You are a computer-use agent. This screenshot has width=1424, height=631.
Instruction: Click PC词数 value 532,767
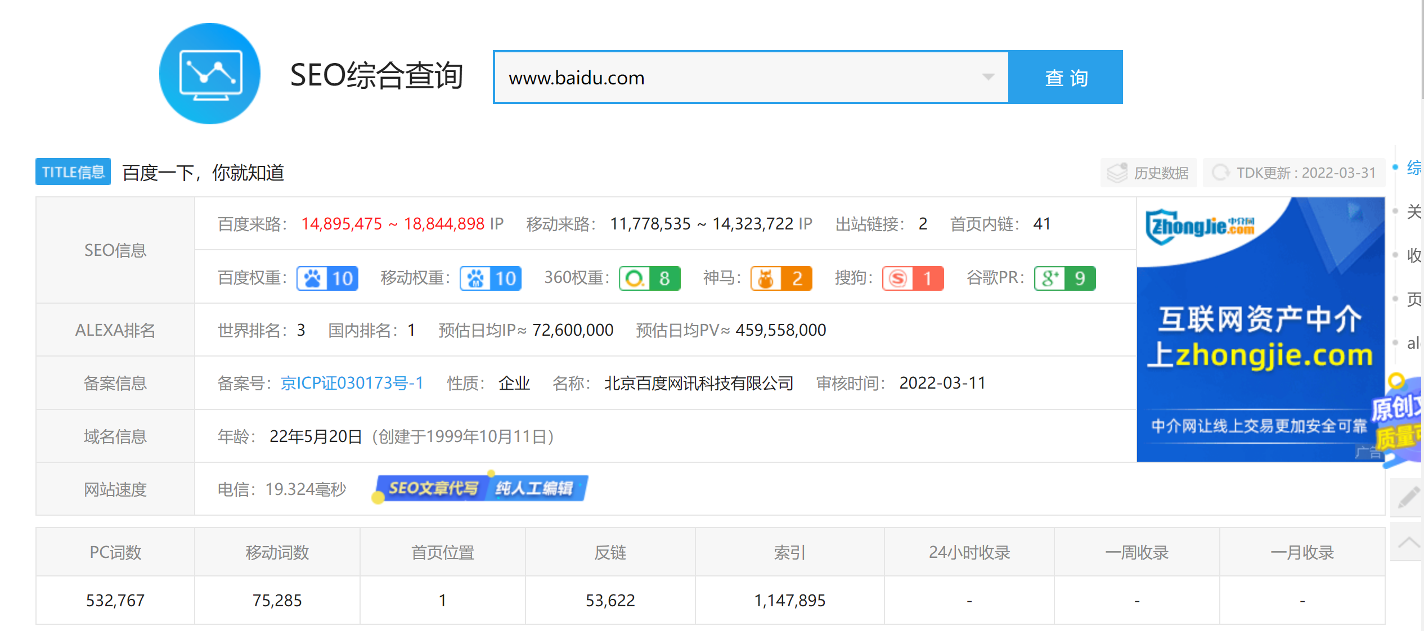coord(115,601)
